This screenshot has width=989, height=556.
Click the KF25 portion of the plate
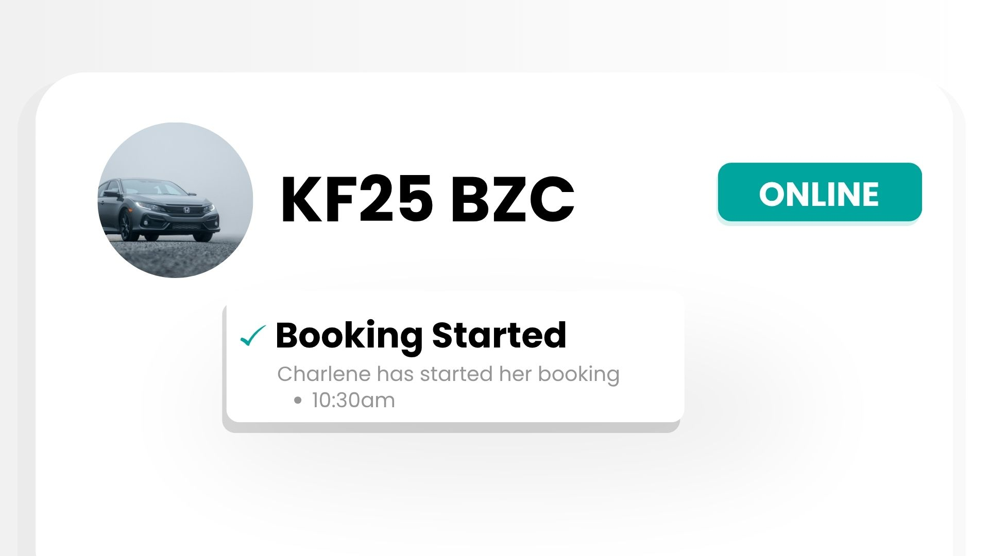(355, 199)
